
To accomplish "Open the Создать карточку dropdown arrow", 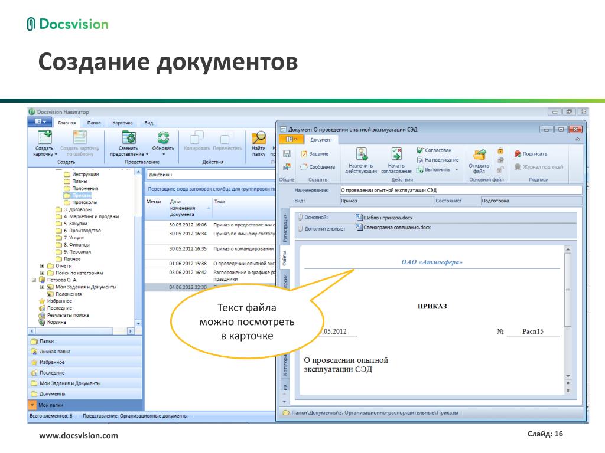I will click(x=56, y=154).
